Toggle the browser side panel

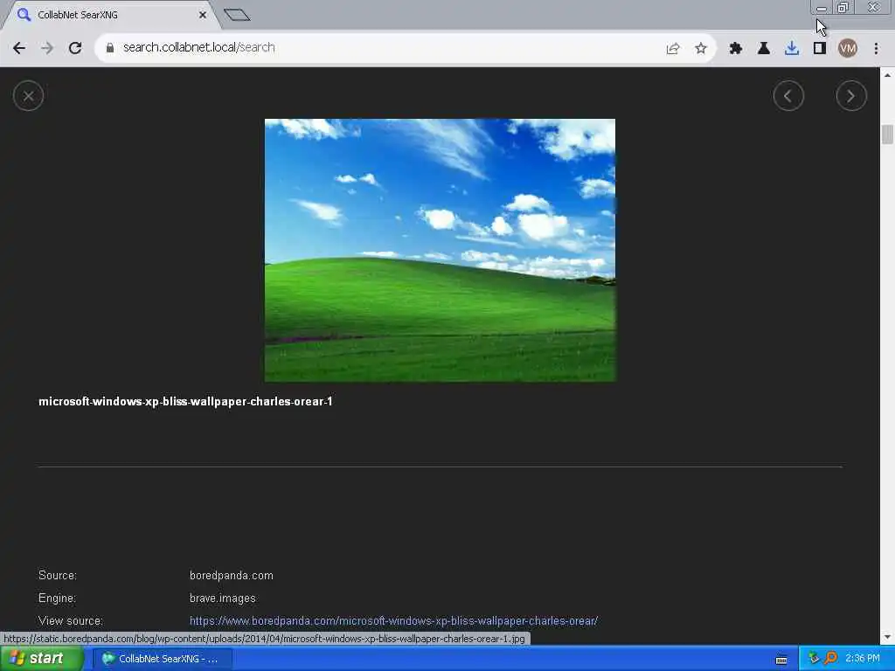(x=820, y=49)
